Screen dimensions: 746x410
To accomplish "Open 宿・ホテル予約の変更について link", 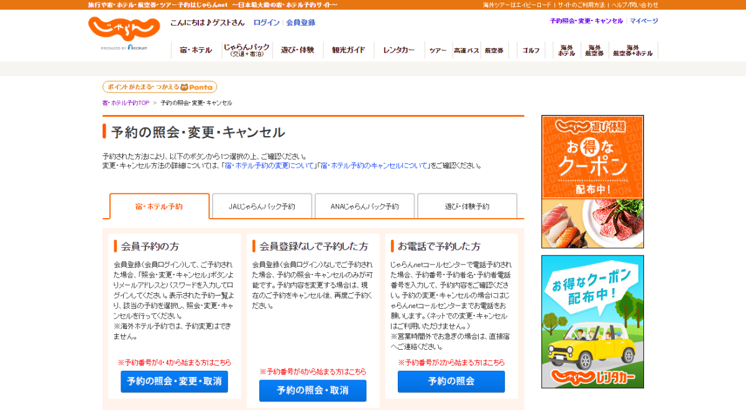I will pyautogui.click(x=270, y=166).
